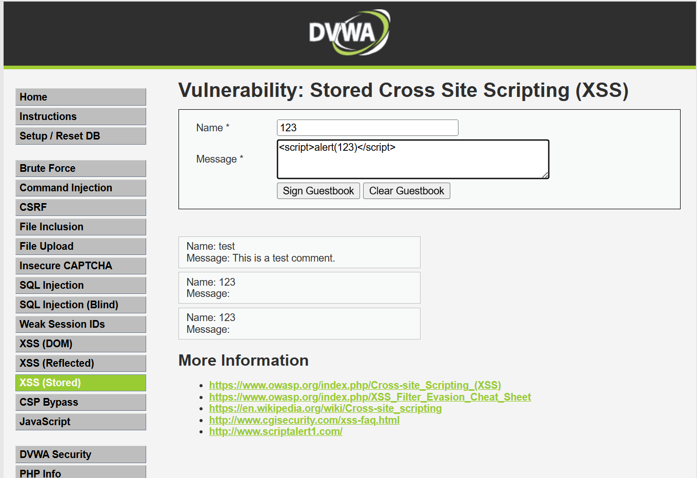This screenshot has width=697, height=478.
Task: Open the File Inclusion module
Action: coord(81,227)
